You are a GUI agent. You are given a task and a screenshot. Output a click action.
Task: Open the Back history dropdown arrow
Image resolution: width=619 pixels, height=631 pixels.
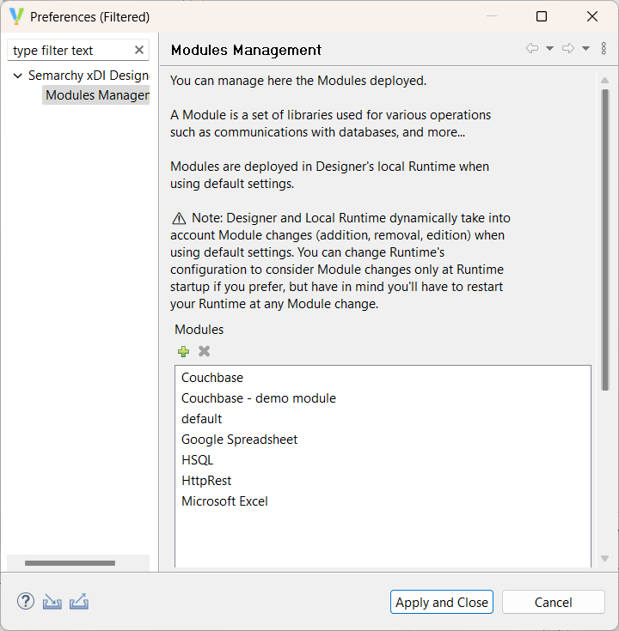(550, 49)
